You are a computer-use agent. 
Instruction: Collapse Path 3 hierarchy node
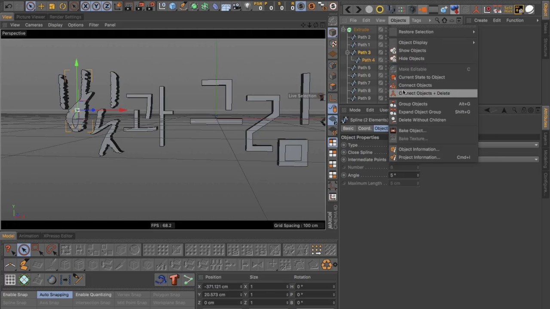[347, 52]
